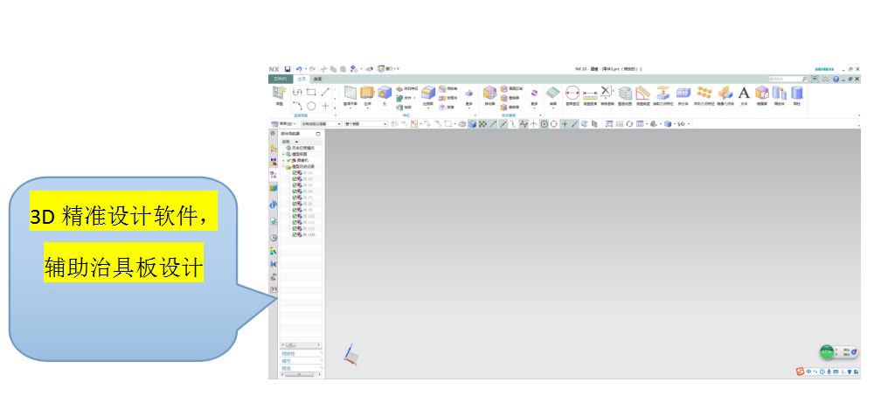
Task: Click the Undo arrow icon
Action: (298, 68)
